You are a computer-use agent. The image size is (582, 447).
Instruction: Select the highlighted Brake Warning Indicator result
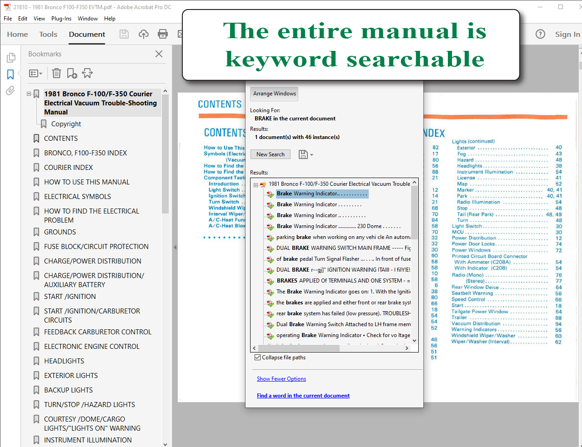pyautogui.click(x=322, y=194)
